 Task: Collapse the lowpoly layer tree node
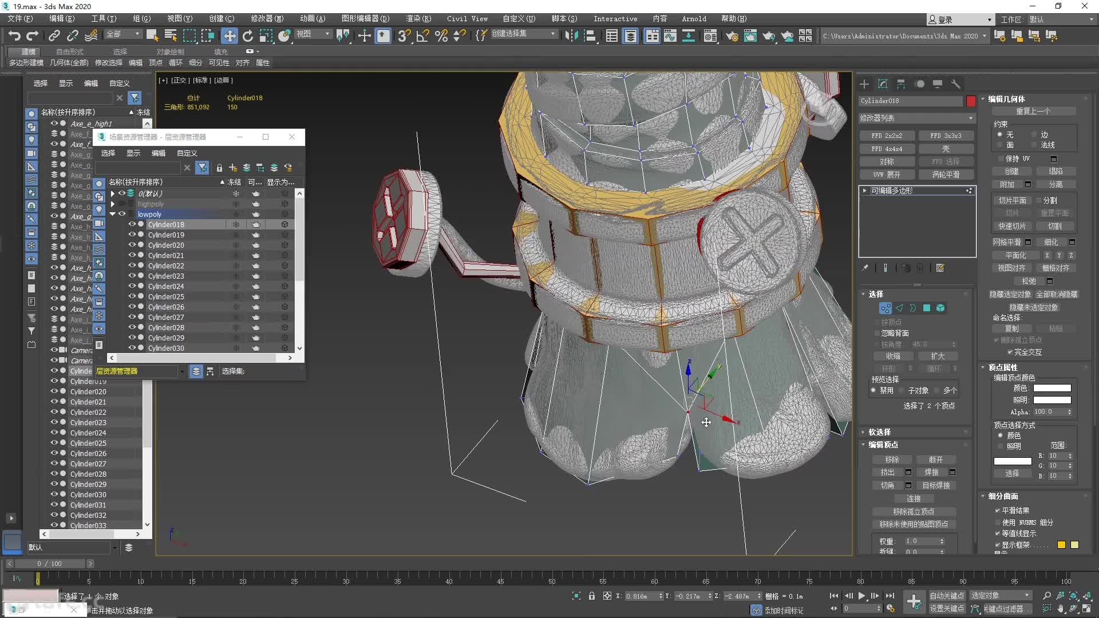[x=113, y=214]
